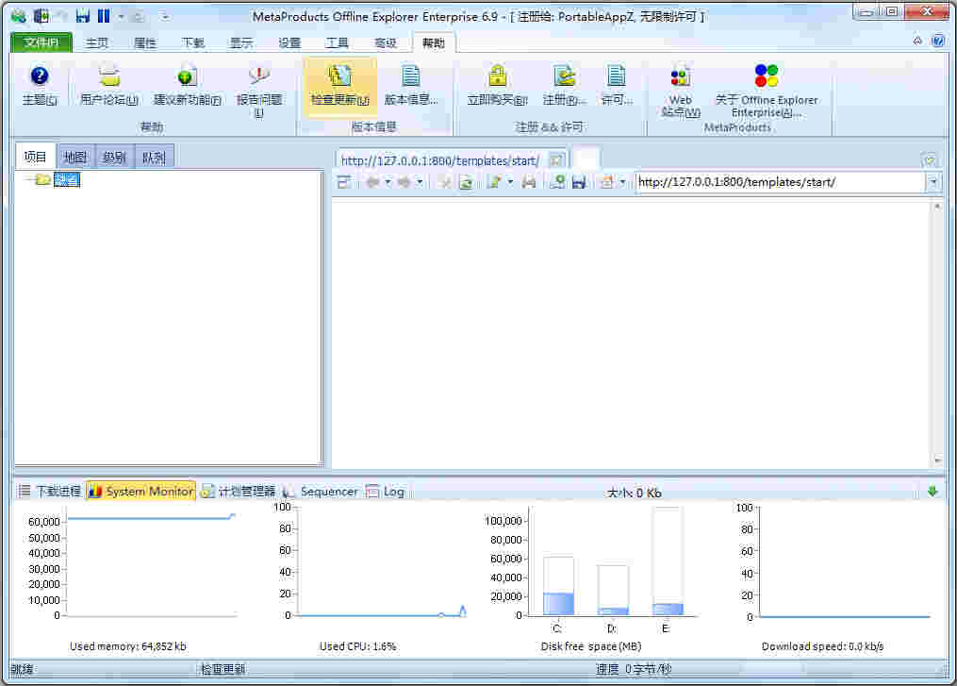The height and width of the screenshot is (686, 957).
Task: Click the 主题 help topics icon
Action: click(39, 77)
